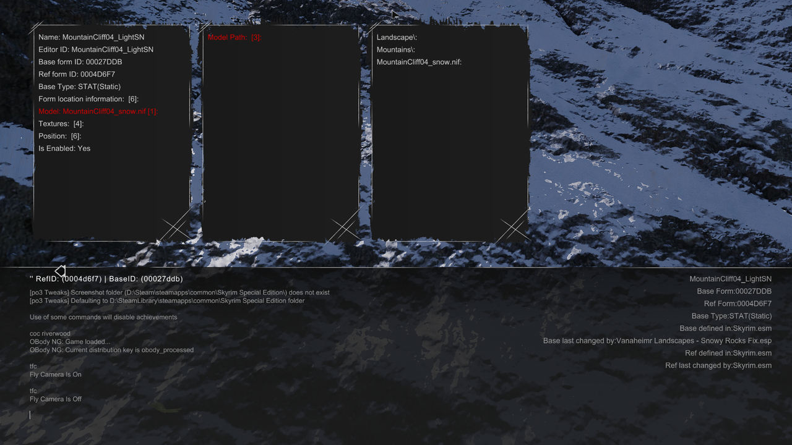Select the "Name: MountainCliff04_LightSN" line
Image resolution: width=792 pixels, height=445 pixels.
(x=92, y=37)
